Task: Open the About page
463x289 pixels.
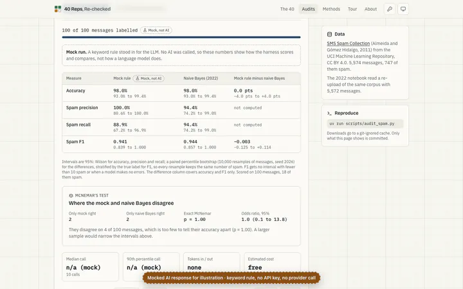Action: pyautogui.click(x=370, y=9)
